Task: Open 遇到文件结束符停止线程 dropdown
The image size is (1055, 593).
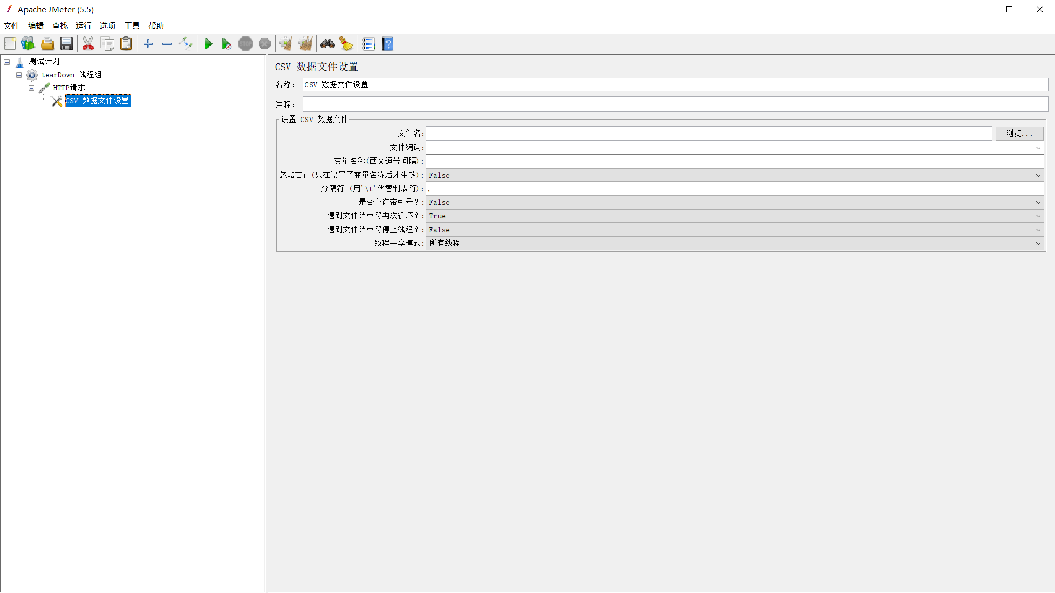Action: coord(735,230)
